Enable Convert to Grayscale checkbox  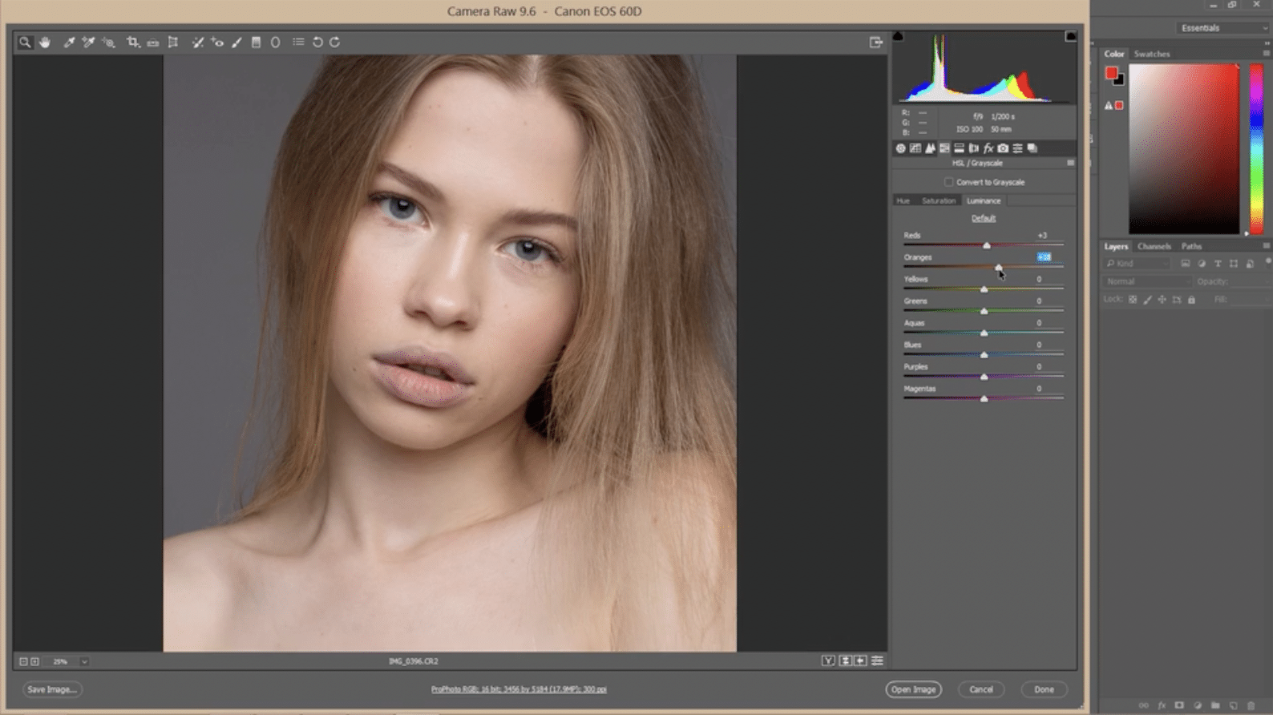pyautogui.click(x=948, y=182)
